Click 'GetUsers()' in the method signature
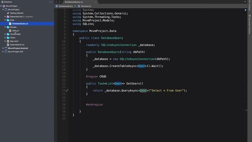Image resolution: width=252 pixels, height=142 pixels. [x=135, y=83]
